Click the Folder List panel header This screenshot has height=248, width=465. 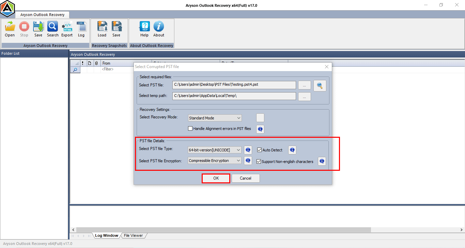click(34, 54)
